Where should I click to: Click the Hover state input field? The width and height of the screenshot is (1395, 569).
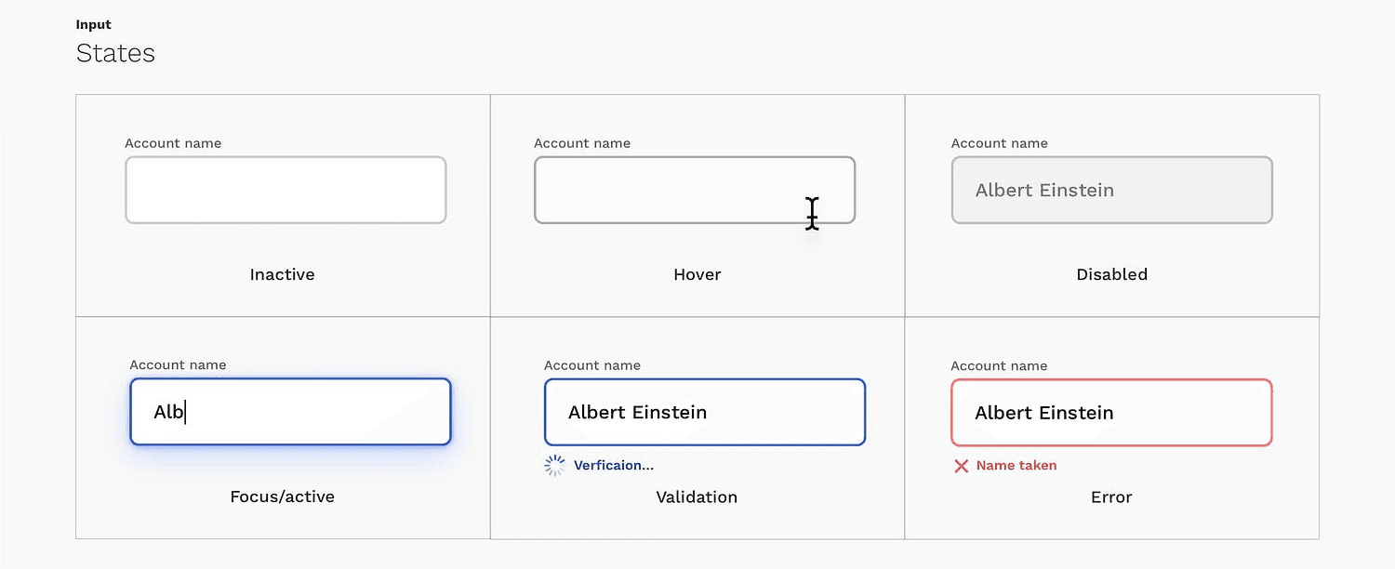[694, 190]
